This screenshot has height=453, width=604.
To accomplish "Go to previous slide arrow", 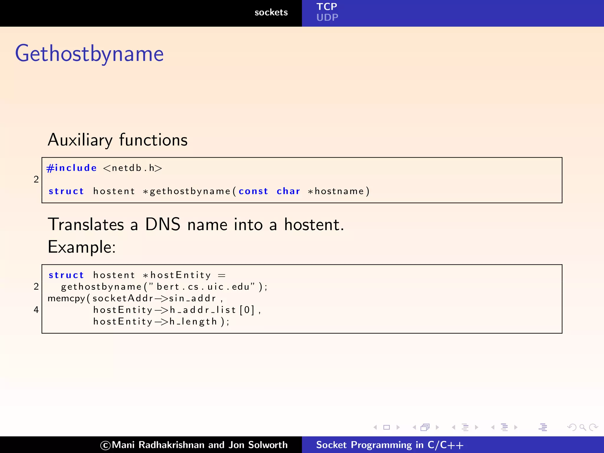I will [x=375, y=427].
